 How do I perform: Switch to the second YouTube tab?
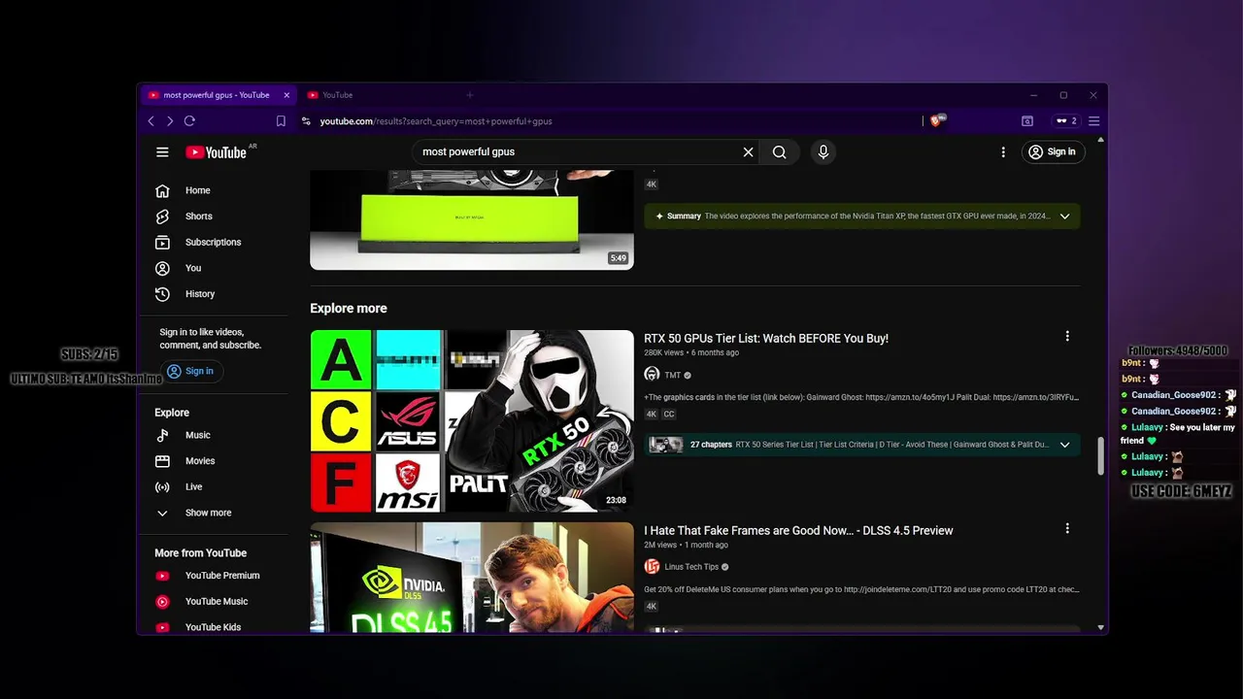379,95
